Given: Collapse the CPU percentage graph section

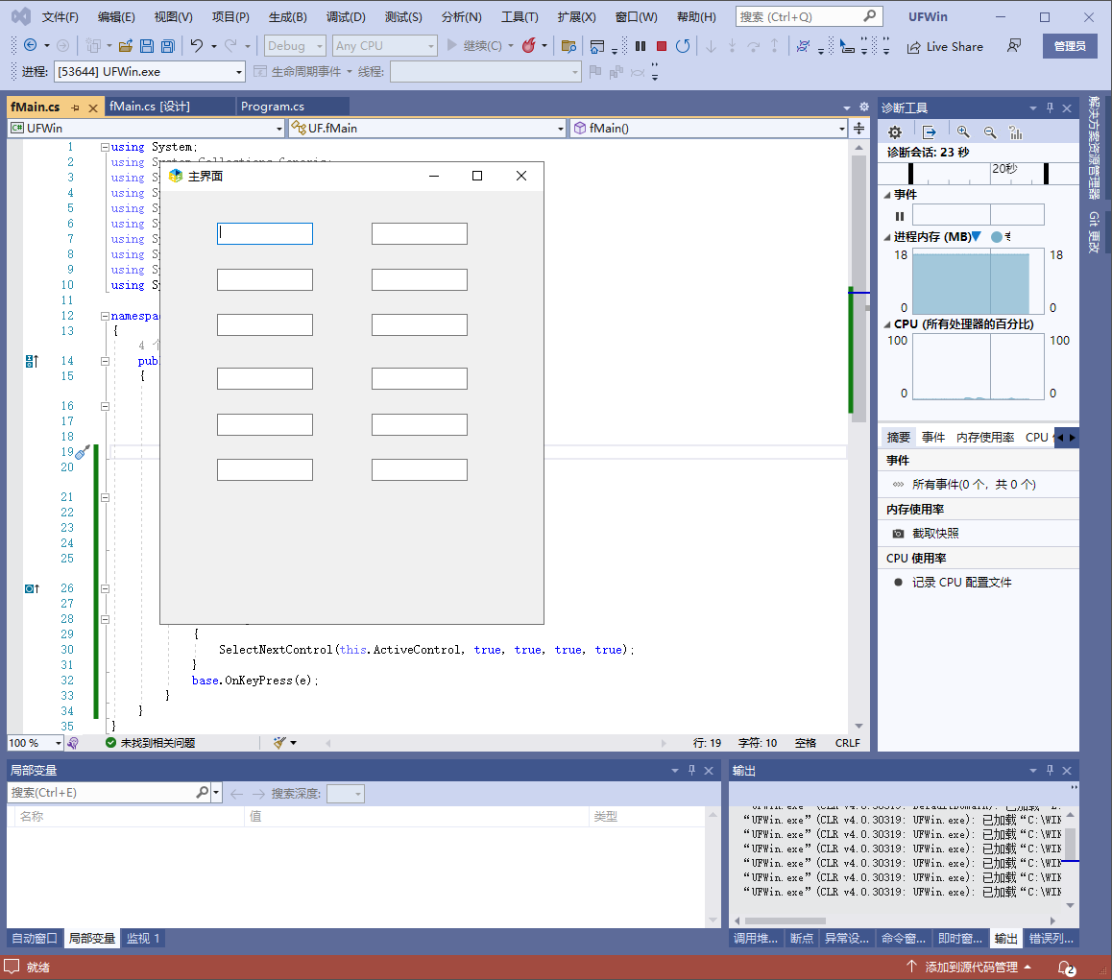Looking at the screenshot, I should [x=887, y=324].
